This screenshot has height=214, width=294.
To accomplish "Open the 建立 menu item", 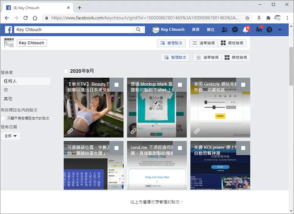I will tap(211, 30).
